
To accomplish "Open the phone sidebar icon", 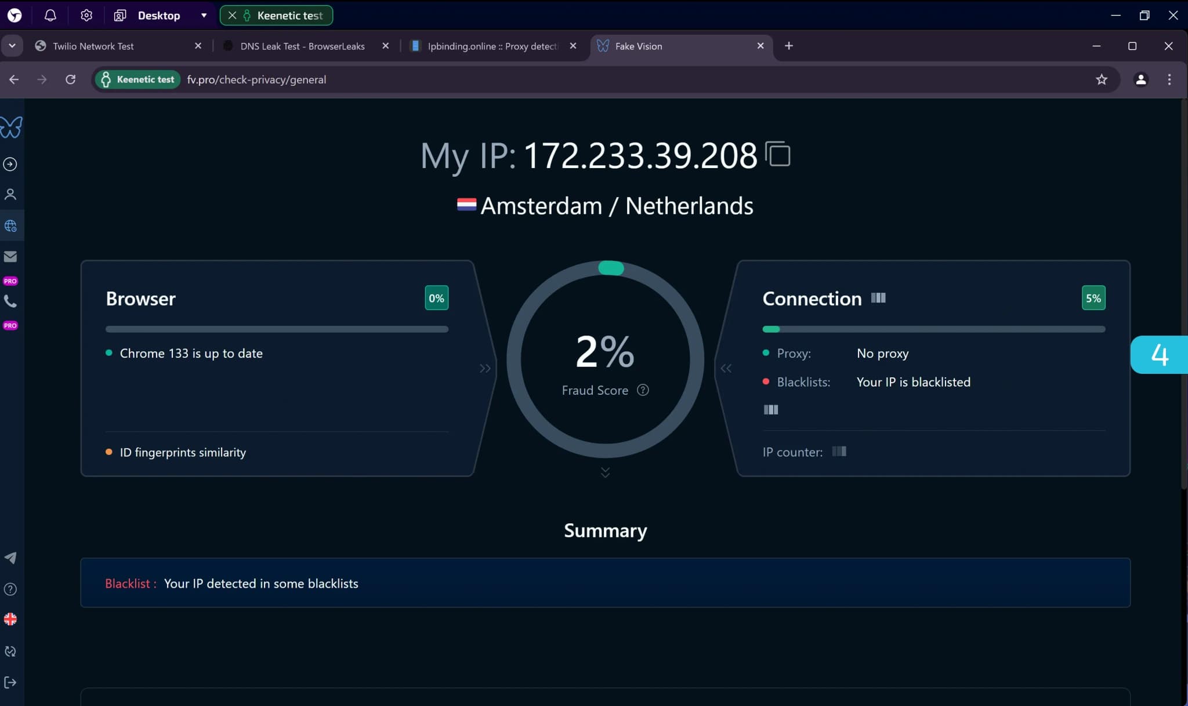I will [x=10, y=301].
